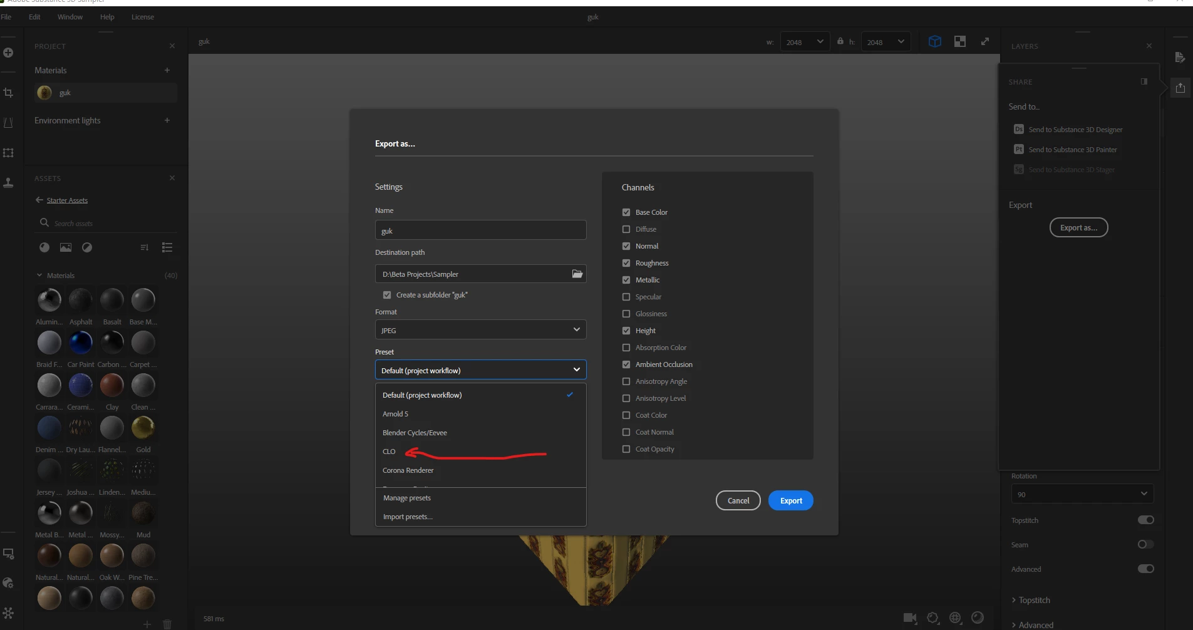
Task: Choose the Arnold 5 preset
Action: point(480,414)
